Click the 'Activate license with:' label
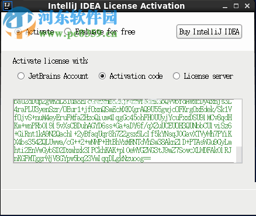 (50, 61)
